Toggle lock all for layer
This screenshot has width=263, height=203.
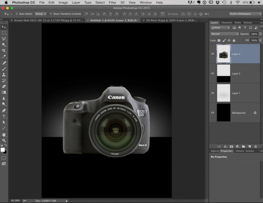pos(234,40)
